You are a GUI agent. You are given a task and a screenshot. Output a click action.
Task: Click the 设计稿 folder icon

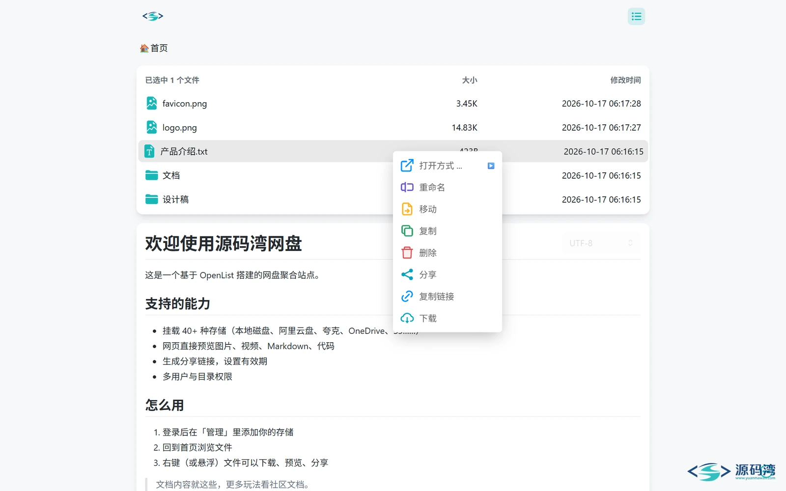click(152, 199)
